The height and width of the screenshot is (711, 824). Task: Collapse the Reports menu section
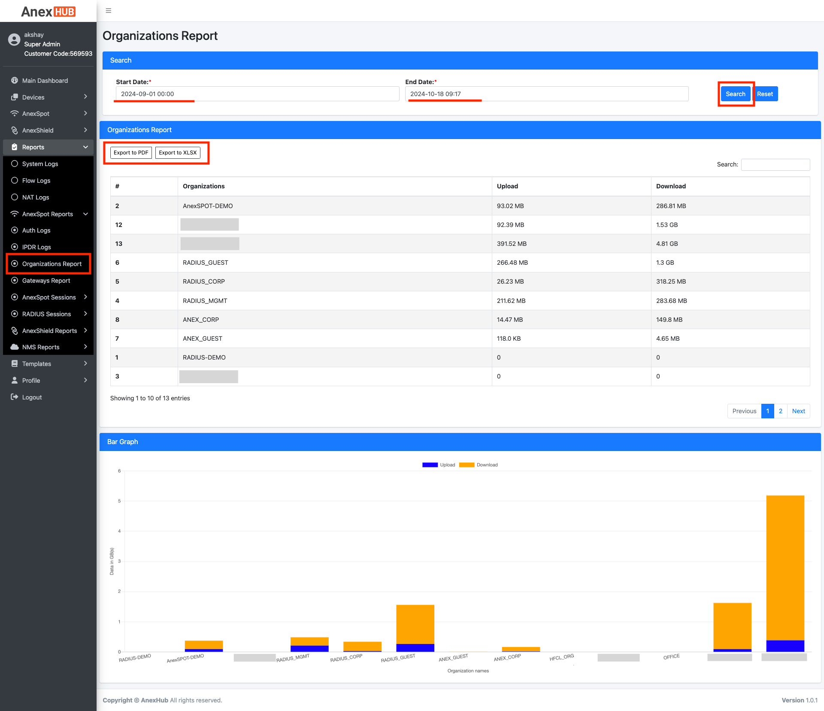tap(85, 147)
